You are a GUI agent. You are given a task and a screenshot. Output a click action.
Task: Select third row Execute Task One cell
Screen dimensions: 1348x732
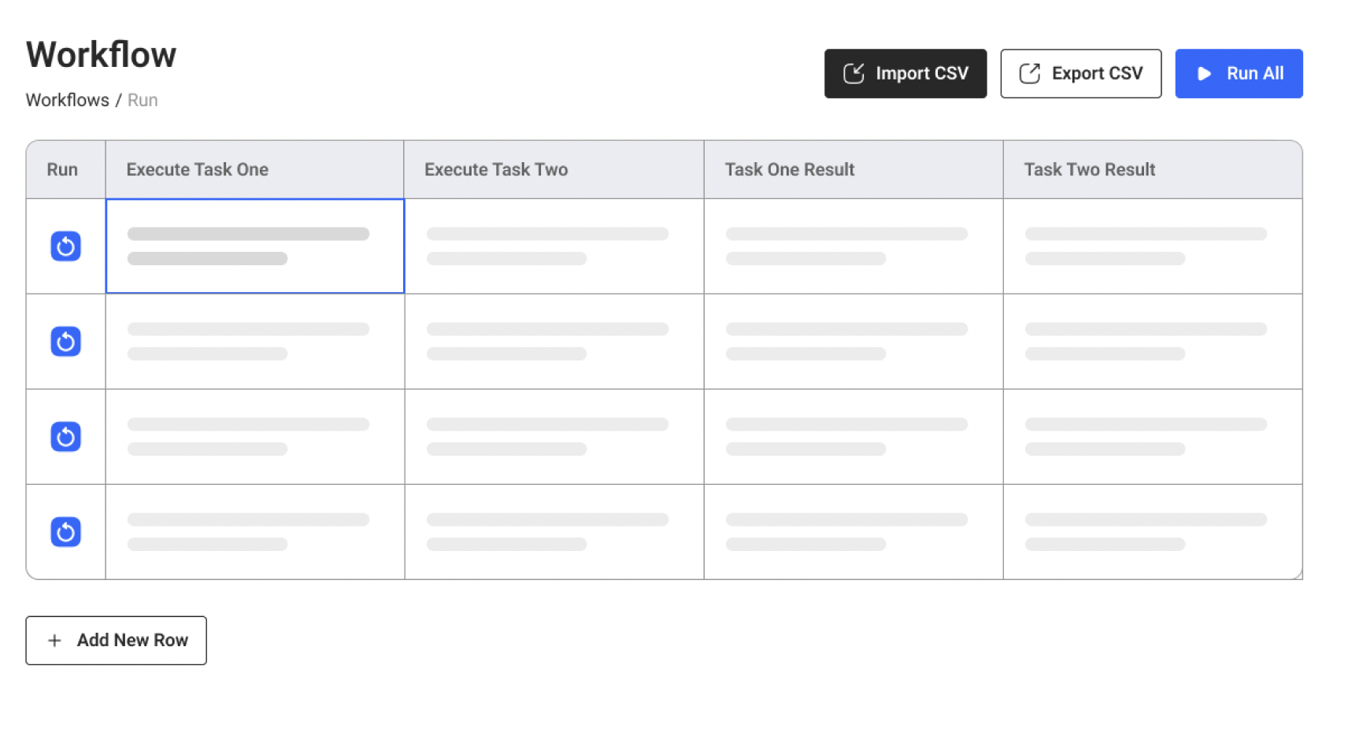coord(254,437)
